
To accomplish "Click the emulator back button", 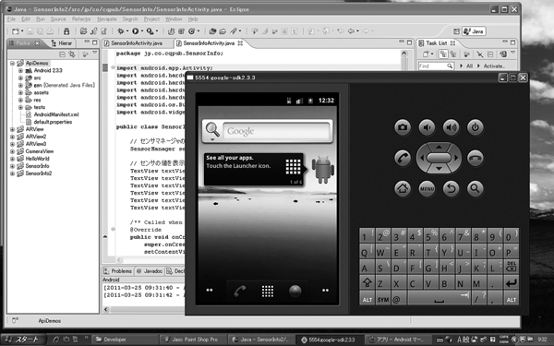I will pos(452,188).
